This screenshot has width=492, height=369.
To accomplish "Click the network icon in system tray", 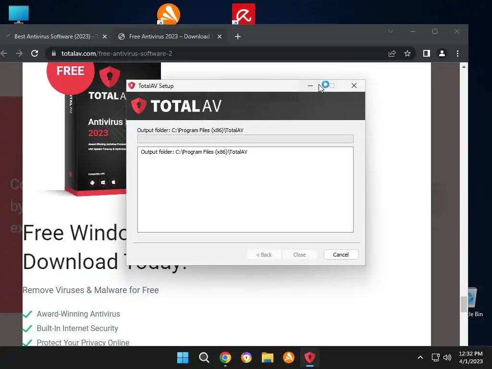I will pyautogui.click(x=435, y=357).
